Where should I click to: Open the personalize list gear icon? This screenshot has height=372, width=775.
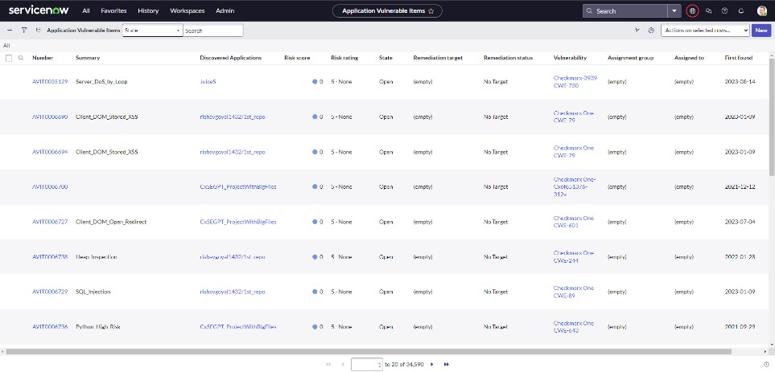coord(651,30)
